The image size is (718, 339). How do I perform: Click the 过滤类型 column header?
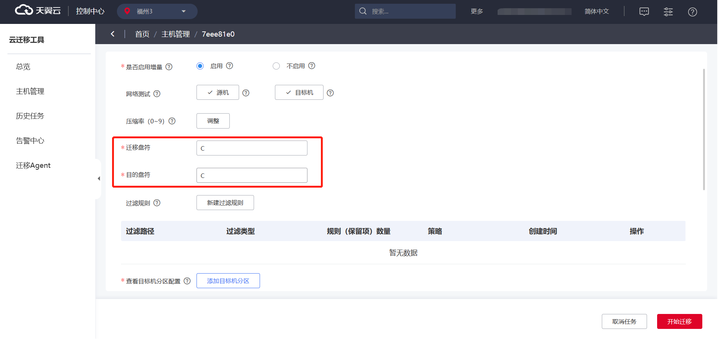coord(241,231)
